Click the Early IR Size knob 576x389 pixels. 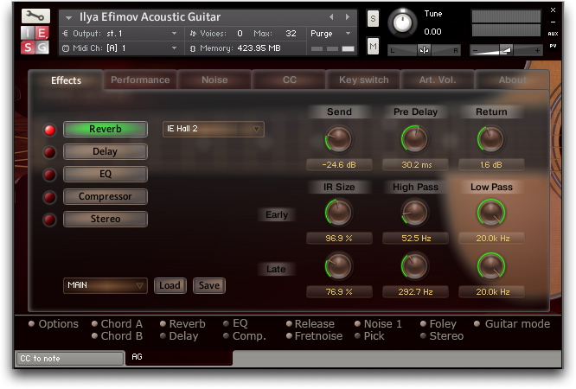click(x=339, y=213)
